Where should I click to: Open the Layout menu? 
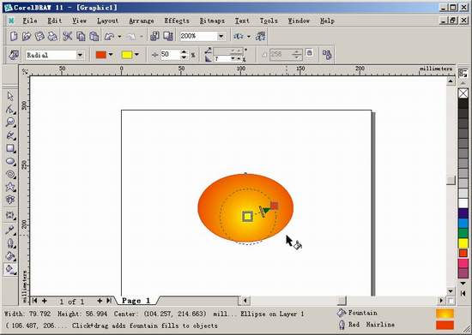(107, 21)
